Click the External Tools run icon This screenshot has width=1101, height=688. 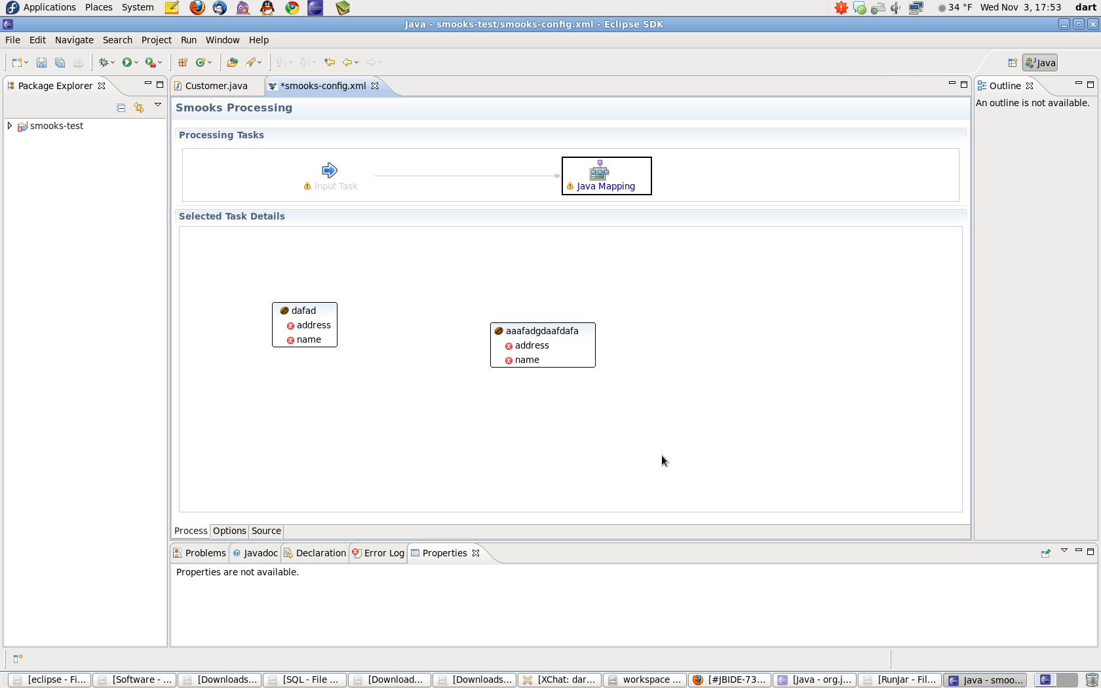coord(151,63)
